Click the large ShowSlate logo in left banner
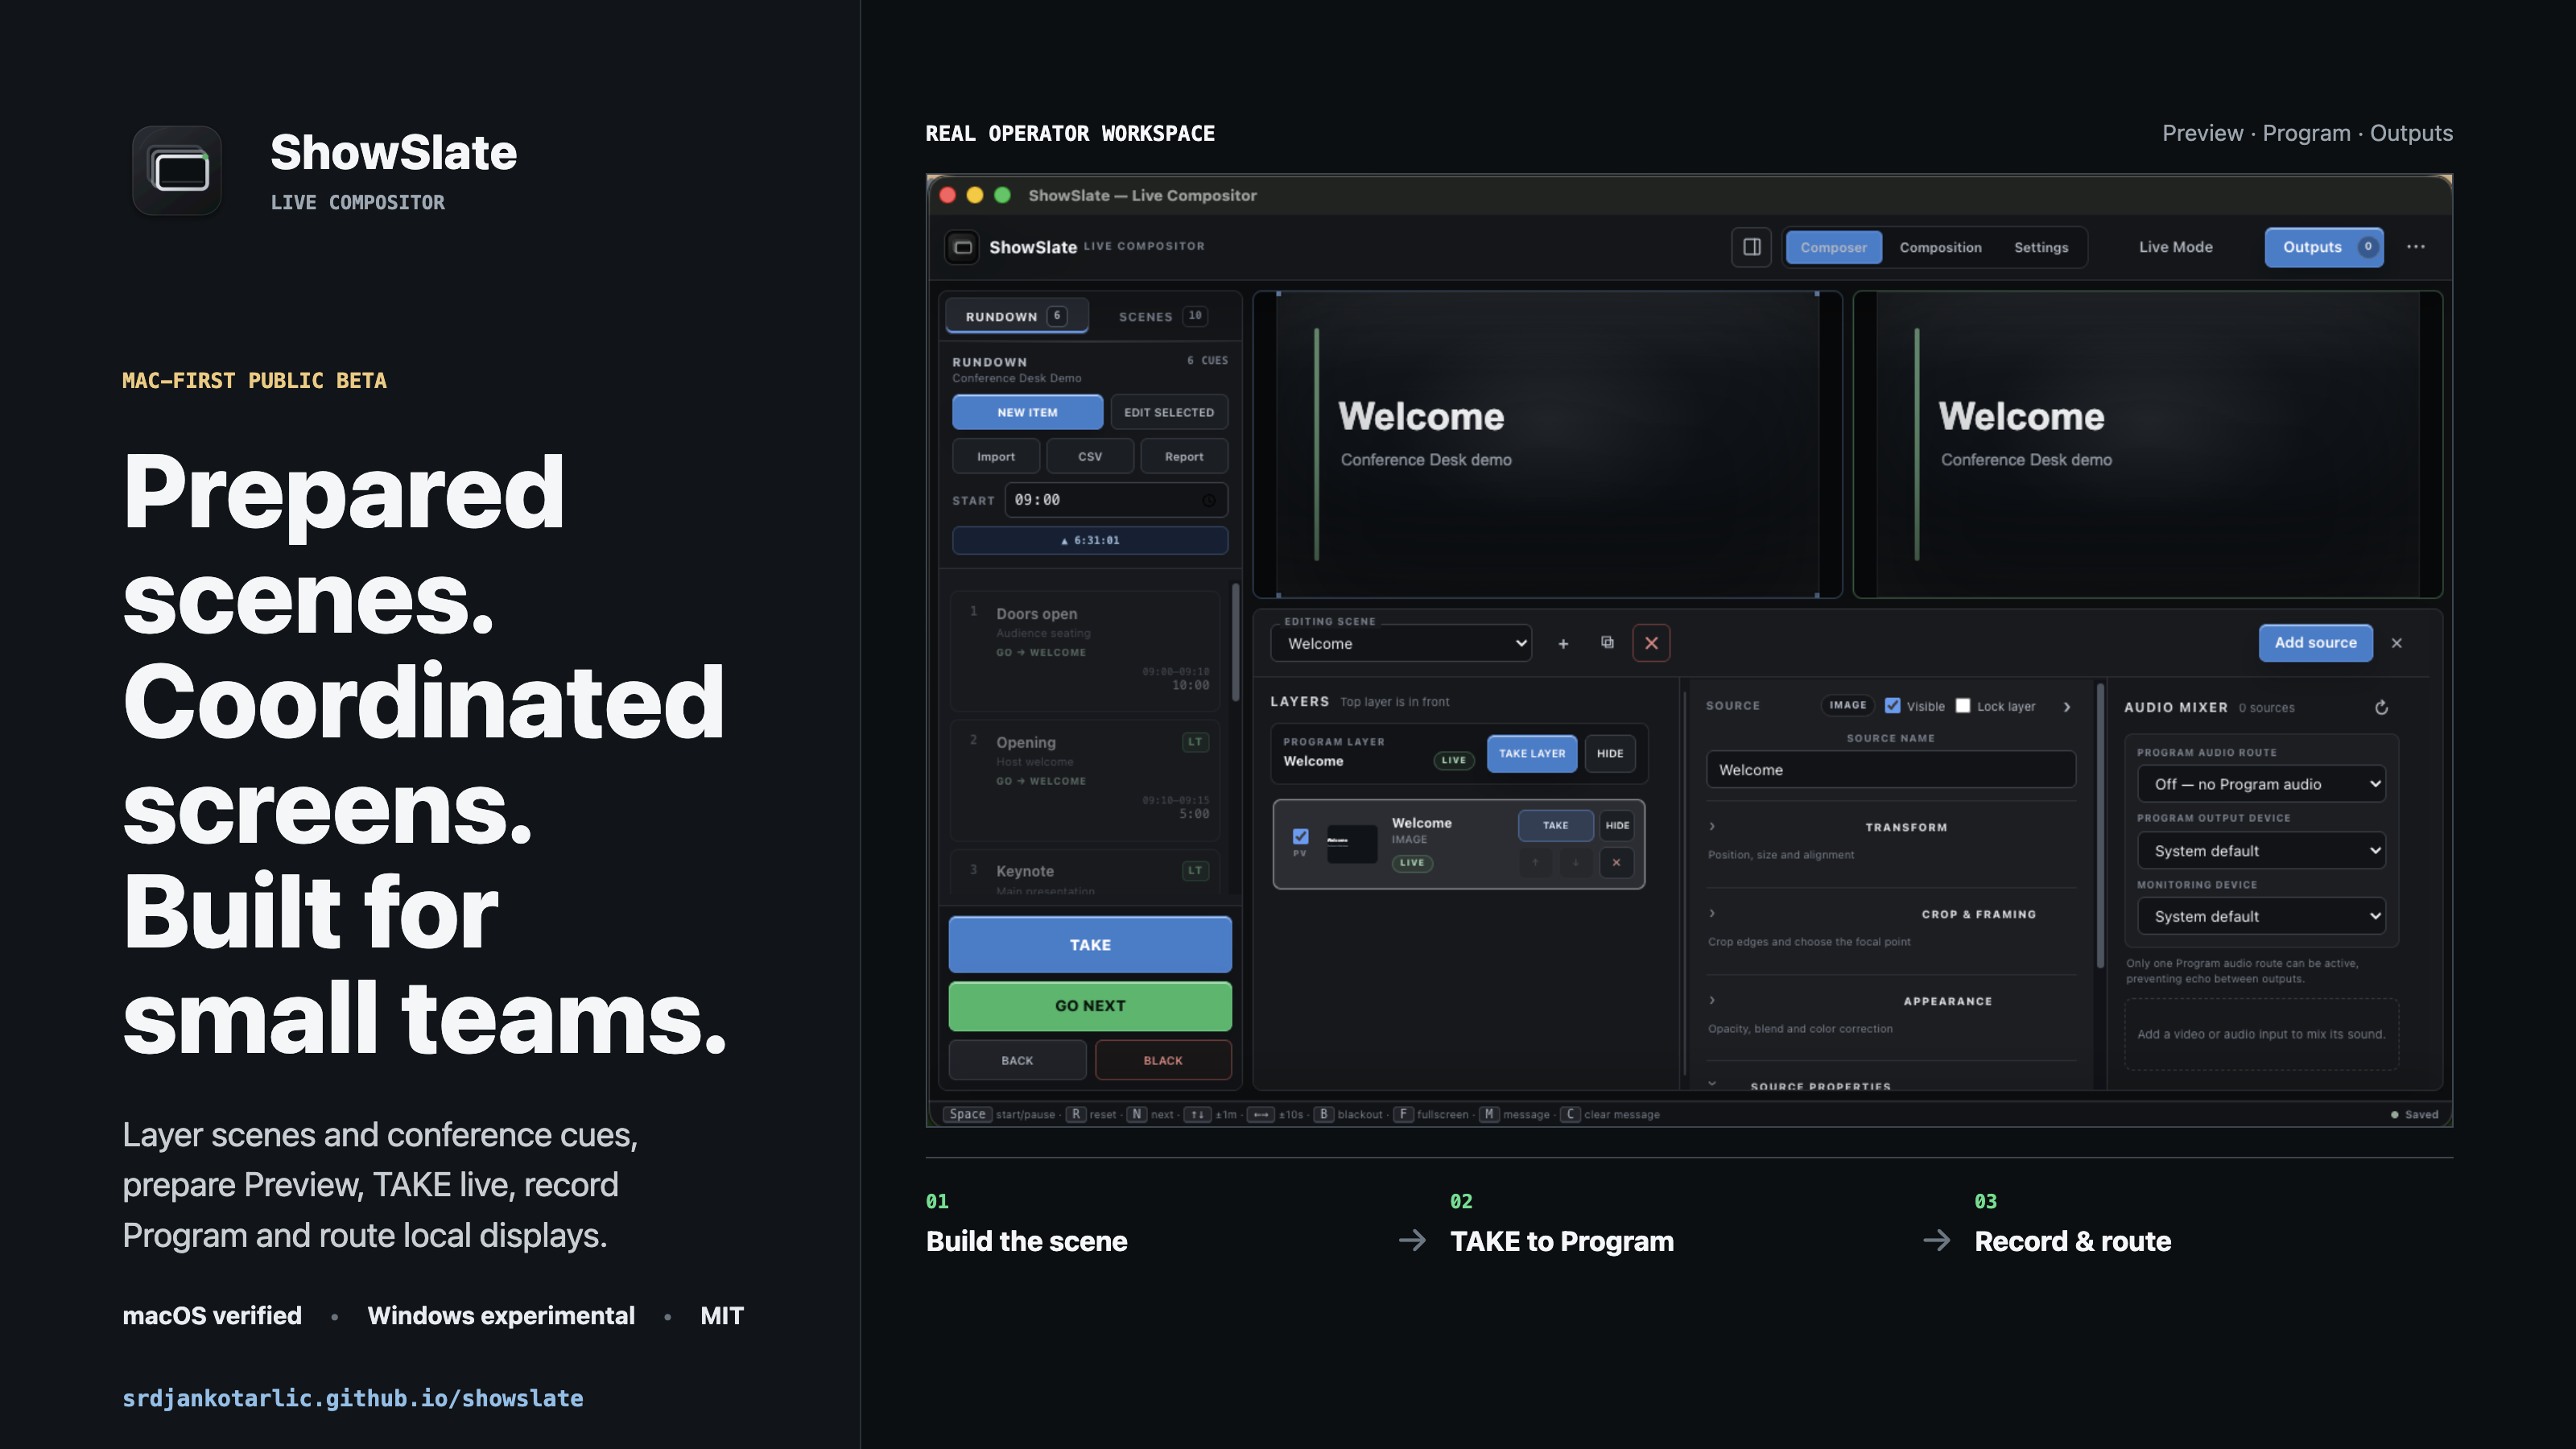Image resolution: width=2576 pixels, height=1449 pixels. (x=177, y=171)
